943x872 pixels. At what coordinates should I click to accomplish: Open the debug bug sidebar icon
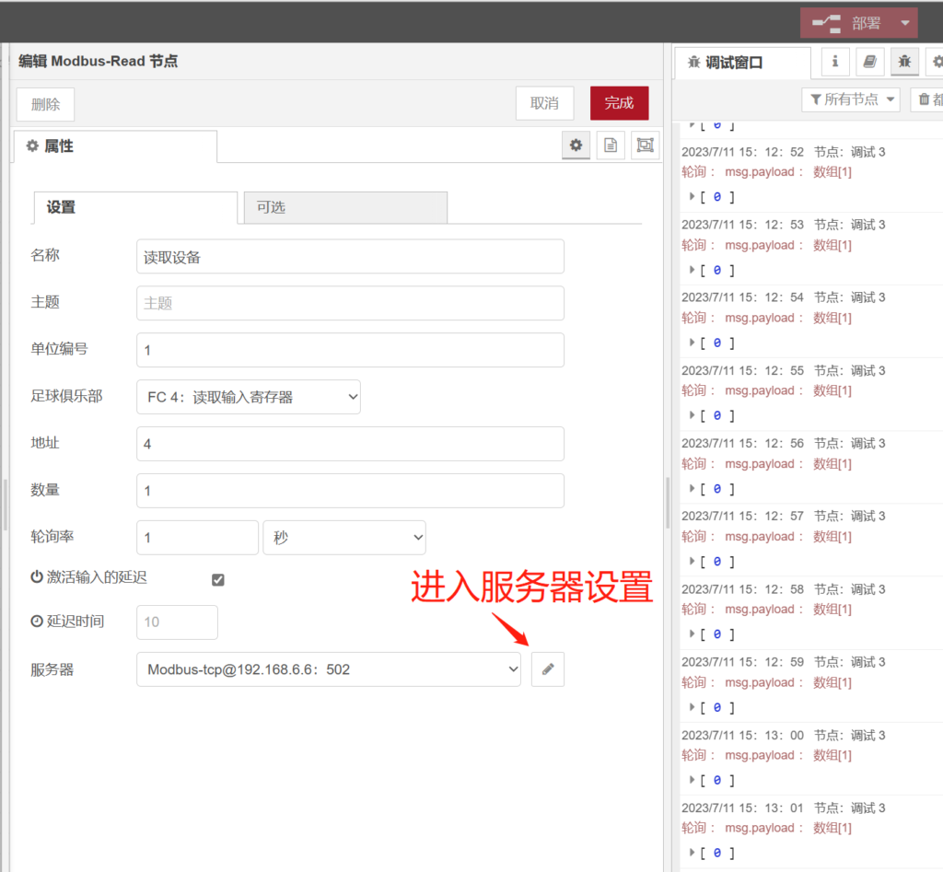click(x=904, y=62)
